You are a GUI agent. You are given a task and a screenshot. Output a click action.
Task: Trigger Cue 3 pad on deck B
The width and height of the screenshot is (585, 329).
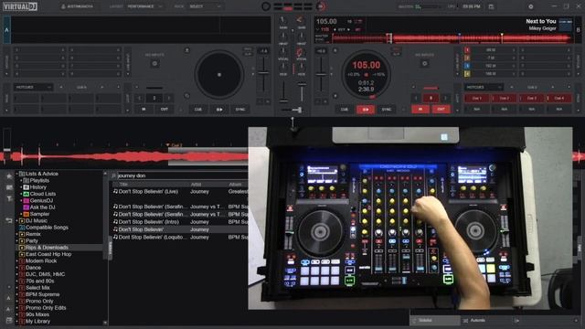[532, 98]
